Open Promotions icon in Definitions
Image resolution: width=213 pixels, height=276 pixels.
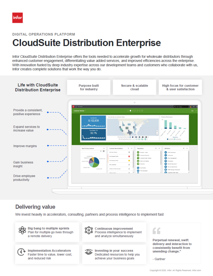point(166,161)
